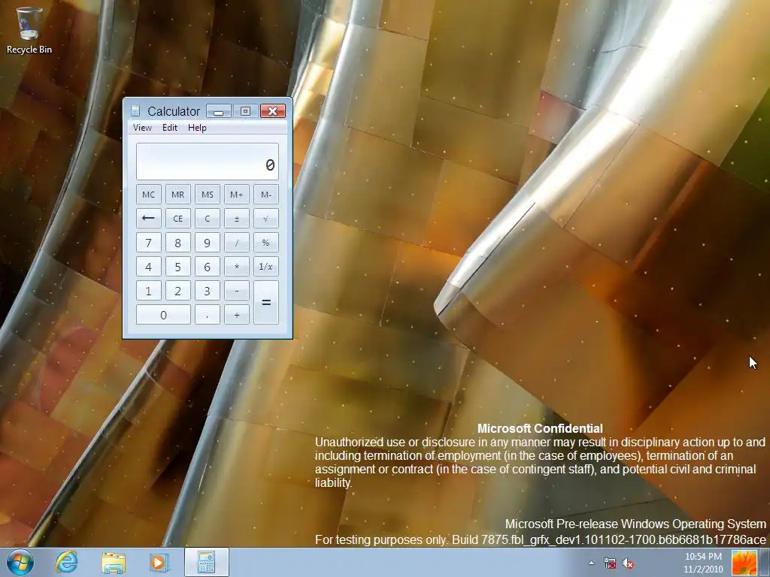Click the plus-minus sign button
Screen dimensions: 770x577
pos(237,219)
